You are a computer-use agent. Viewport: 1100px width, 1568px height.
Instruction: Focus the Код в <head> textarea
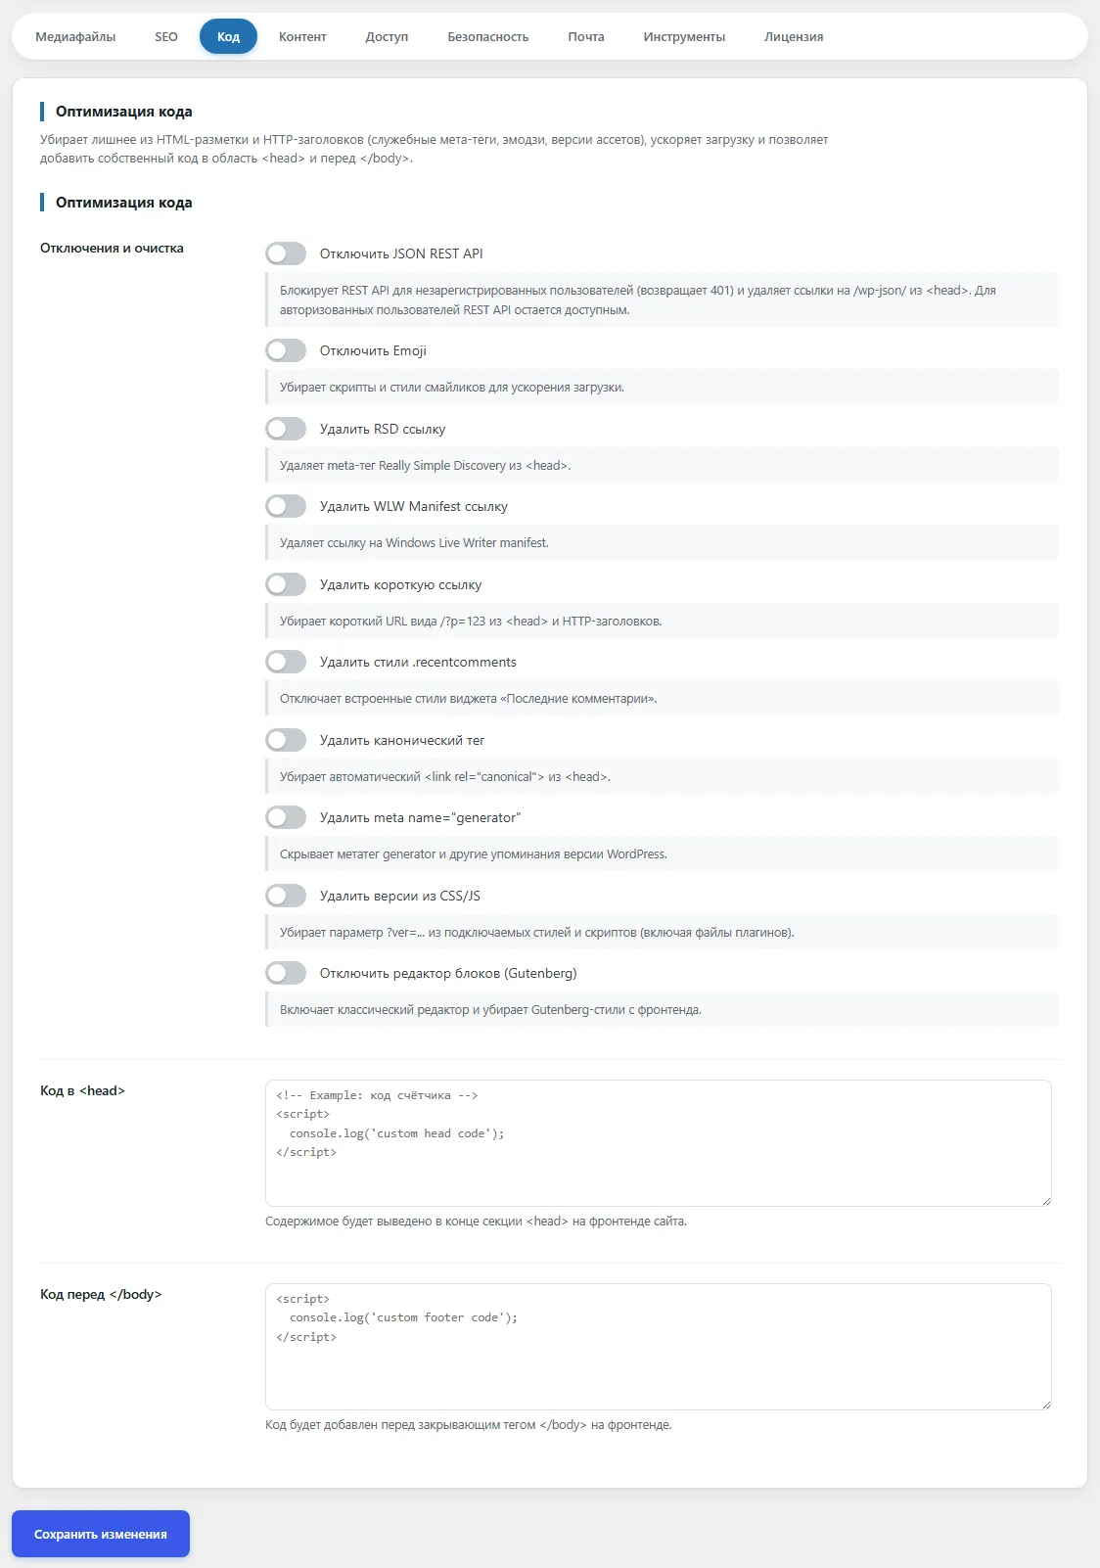[x=659, y=1143]
